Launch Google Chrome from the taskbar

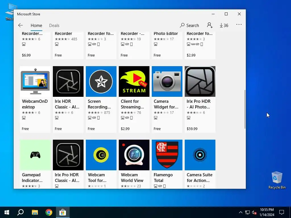pyautogui.click(x=49, y=212)
